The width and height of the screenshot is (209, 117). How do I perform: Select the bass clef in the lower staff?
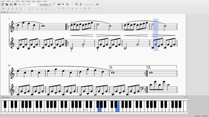[x=142, y=88]
